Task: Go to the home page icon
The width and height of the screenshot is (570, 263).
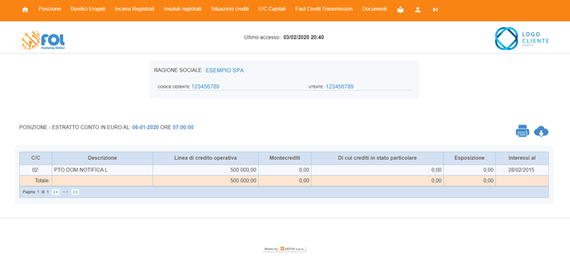Action: click(x=25, y=9)
